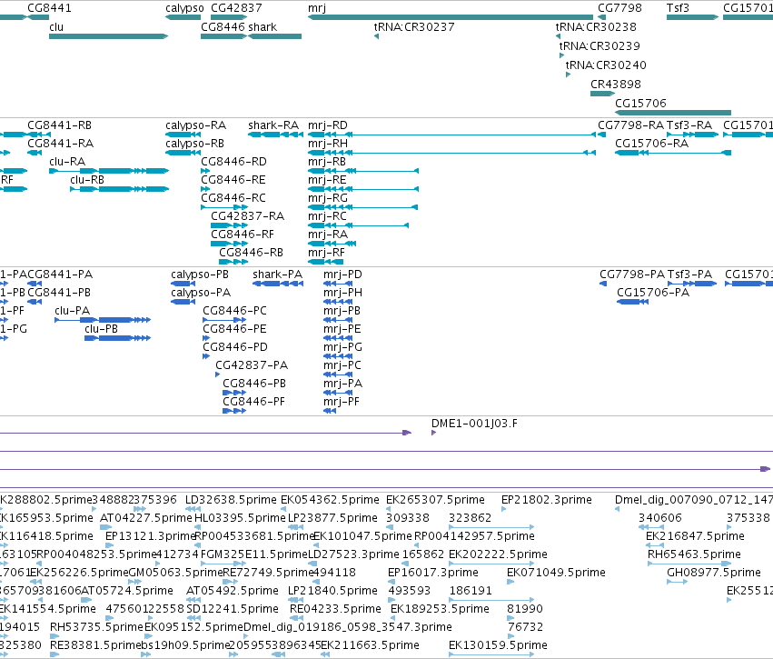Open the CG8446-RD transcript label
This screenshot has height=659, width=773.
click(x=233, y=162)
